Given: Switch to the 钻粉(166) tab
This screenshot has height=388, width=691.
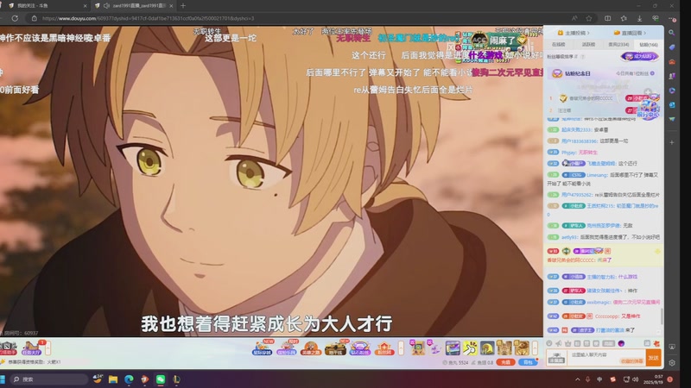Looking at the screenshot, I should [649, 45].
